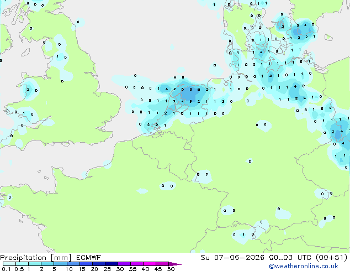Click the 'Su 07-06-2026' date text
The width and height of the screenshot is (350, 271).
232,258
